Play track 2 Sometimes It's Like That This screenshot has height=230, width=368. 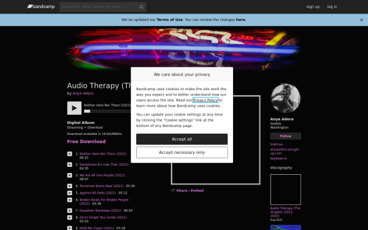70,164
